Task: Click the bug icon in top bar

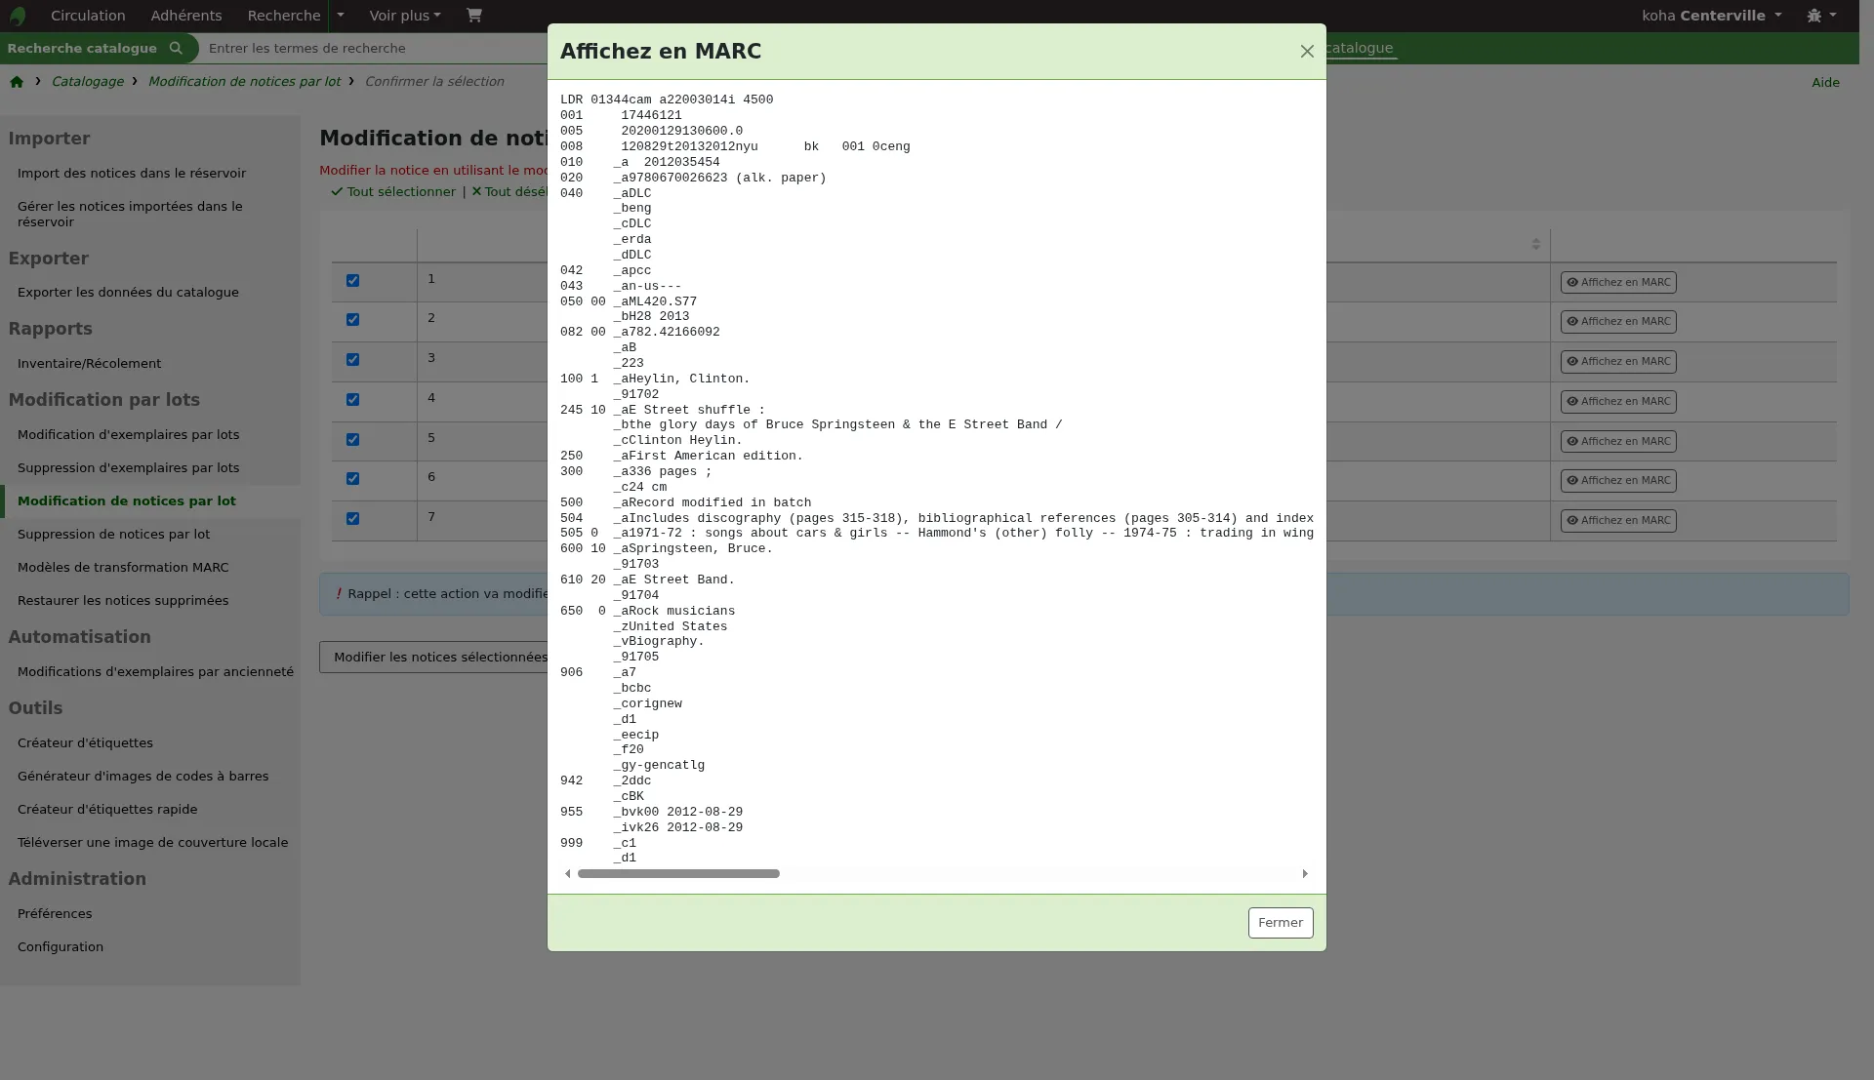Action: click(x=1814, y=16)
